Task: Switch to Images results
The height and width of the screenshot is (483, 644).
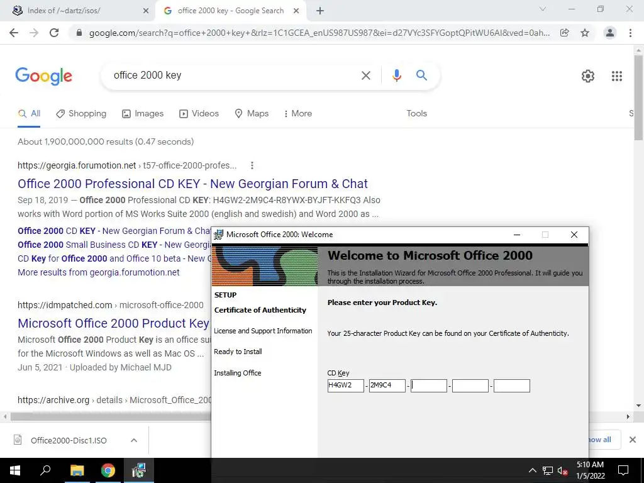Action: tap(143, 114)
